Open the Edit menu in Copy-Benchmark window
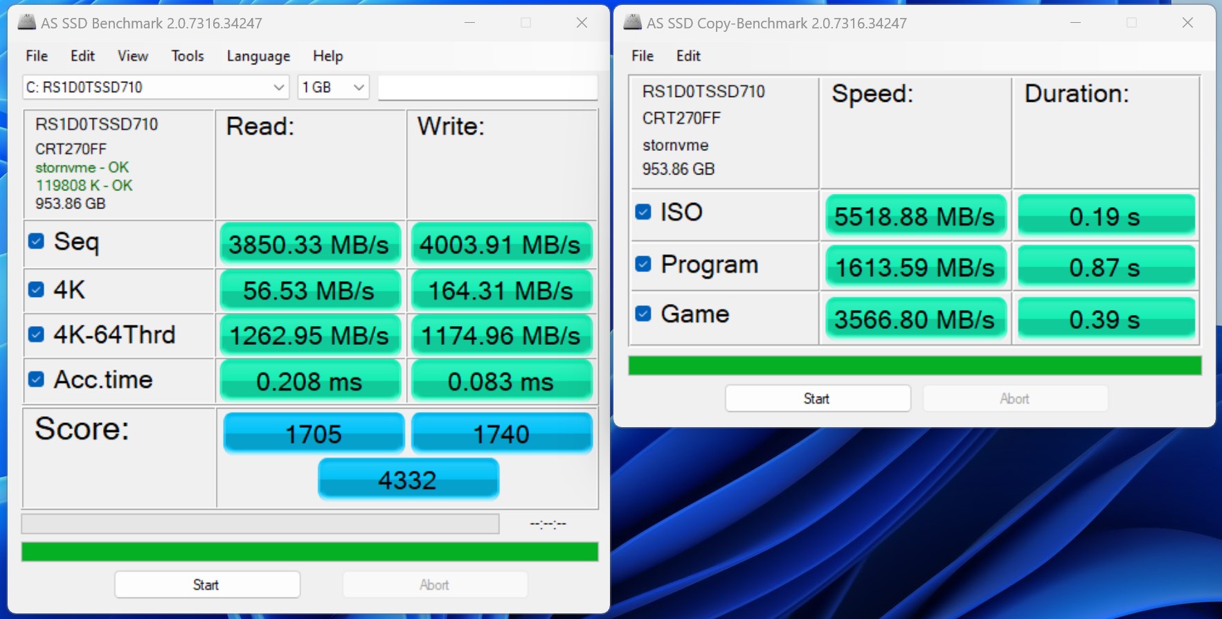This screenshot has height=619, width=1222. 688,56
